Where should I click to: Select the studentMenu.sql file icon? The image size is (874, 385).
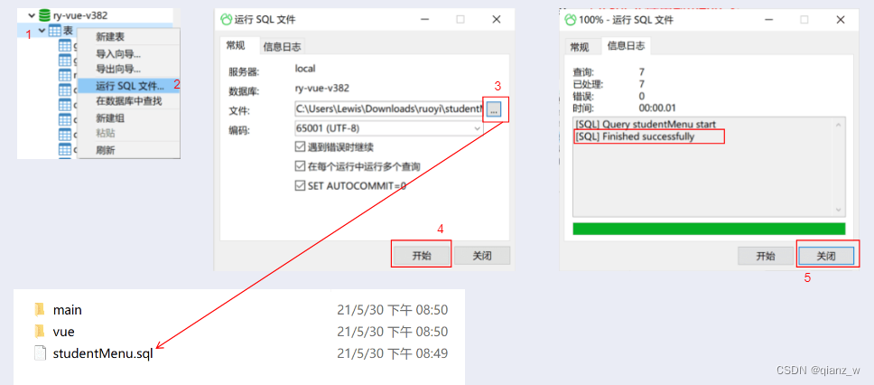coord(40,353)
